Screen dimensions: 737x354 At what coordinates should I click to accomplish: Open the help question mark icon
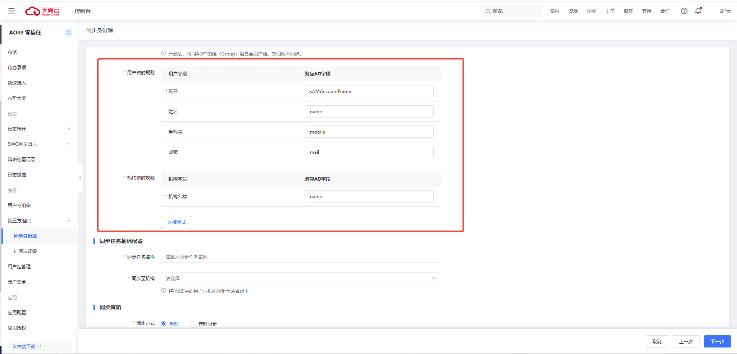tap(684, 11)
